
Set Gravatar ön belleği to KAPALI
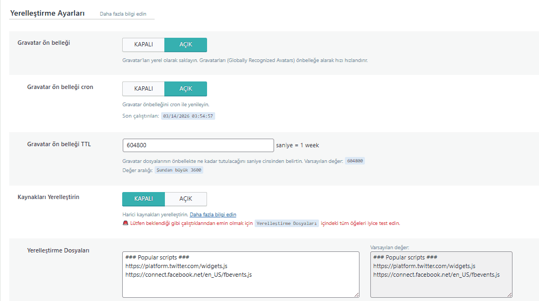[143, 44]
